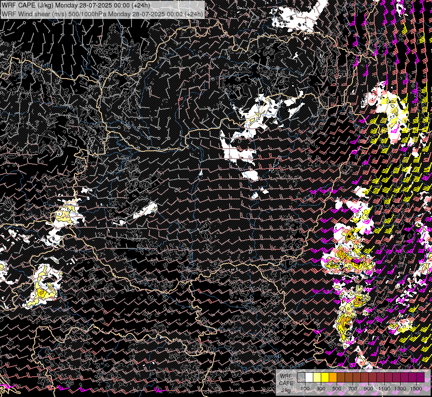Click the 300 legend value
Viewport: 432px width, 397px height.
(321, 389)
